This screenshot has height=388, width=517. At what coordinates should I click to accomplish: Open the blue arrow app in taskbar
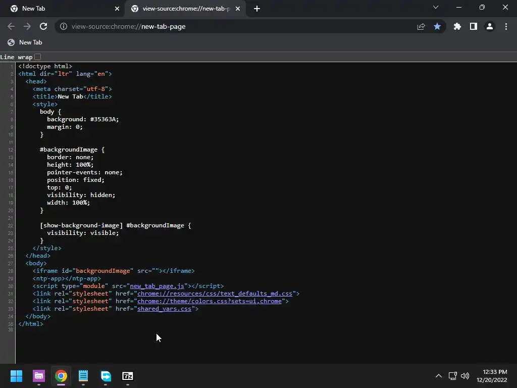[106, 376]
